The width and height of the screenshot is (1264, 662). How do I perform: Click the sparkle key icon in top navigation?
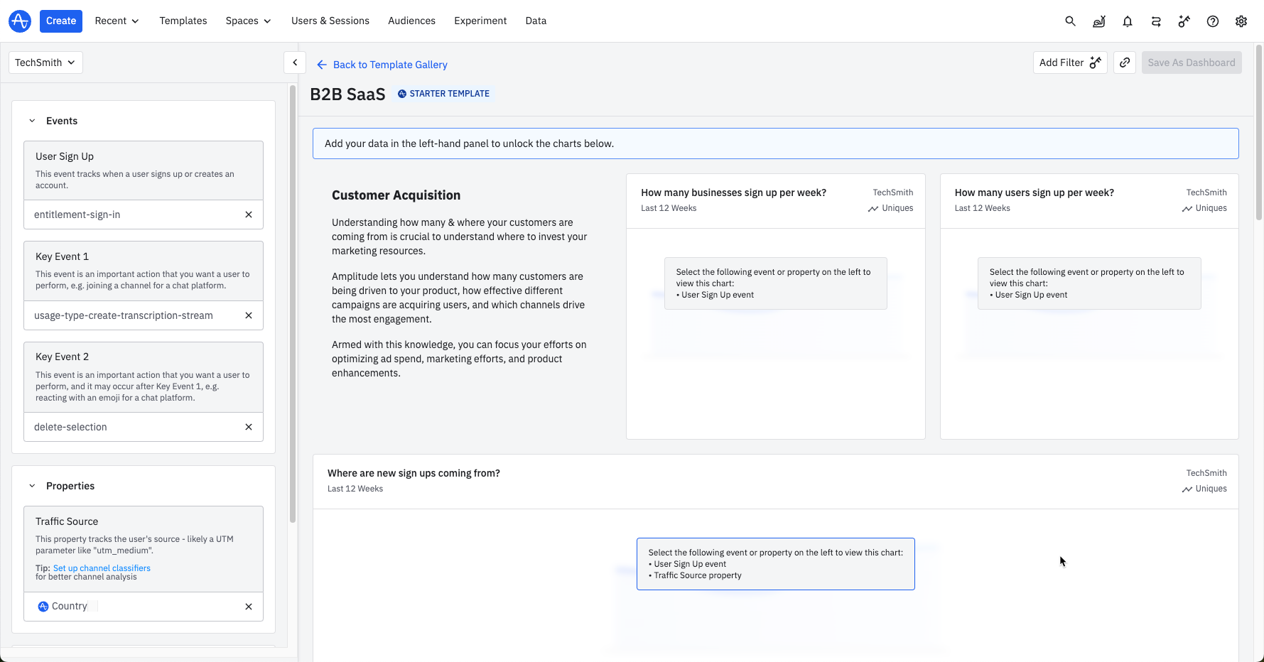[x=1184, y=21]
